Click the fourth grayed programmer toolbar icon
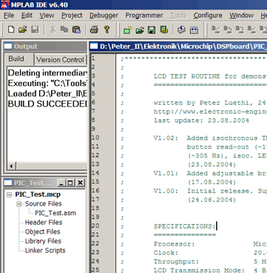 (x=251, y=30)
